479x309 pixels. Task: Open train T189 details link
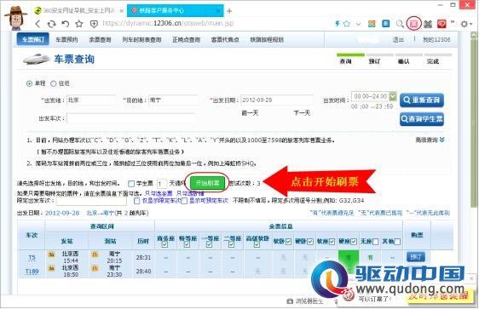(x=32, y=272)
